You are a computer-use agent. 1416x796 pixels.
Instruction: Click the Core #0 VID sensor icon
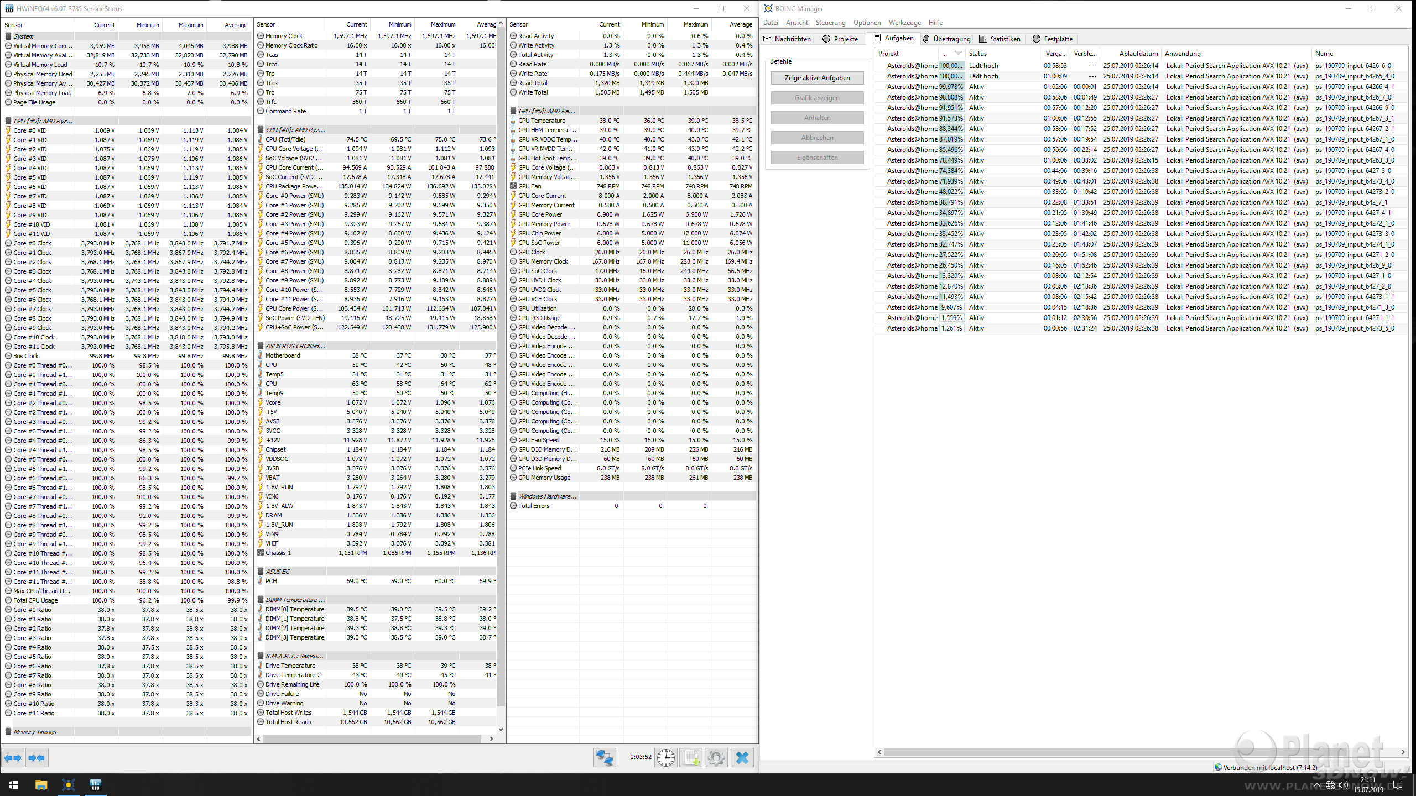[x=8, y=130]
